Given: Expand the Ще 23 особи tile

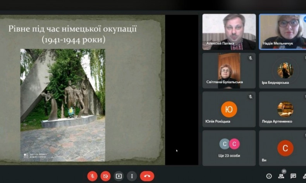Looking at the screenshot, I should pyautogui.click(x=229, y=148).
